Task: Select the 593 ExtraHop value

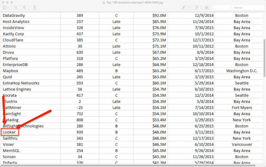Action: pyautogui.click(x=80, y=83)
